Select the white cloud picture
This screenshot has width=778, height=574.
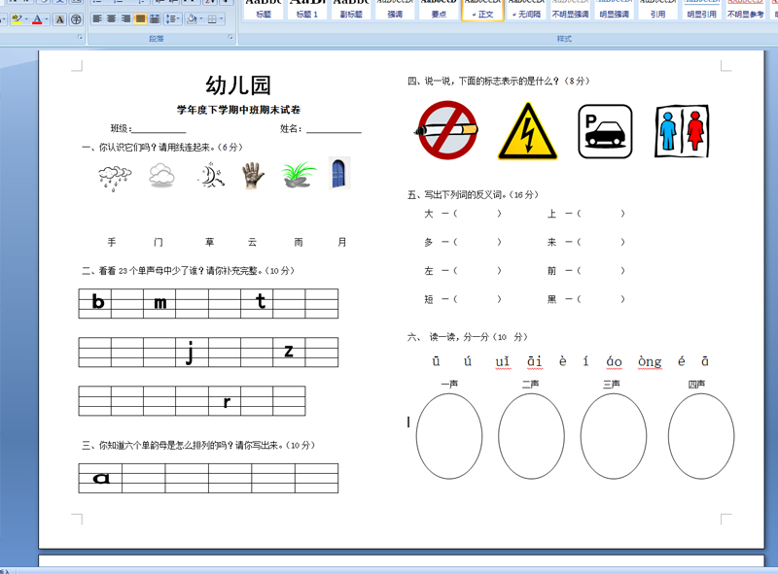coord(161,176)
